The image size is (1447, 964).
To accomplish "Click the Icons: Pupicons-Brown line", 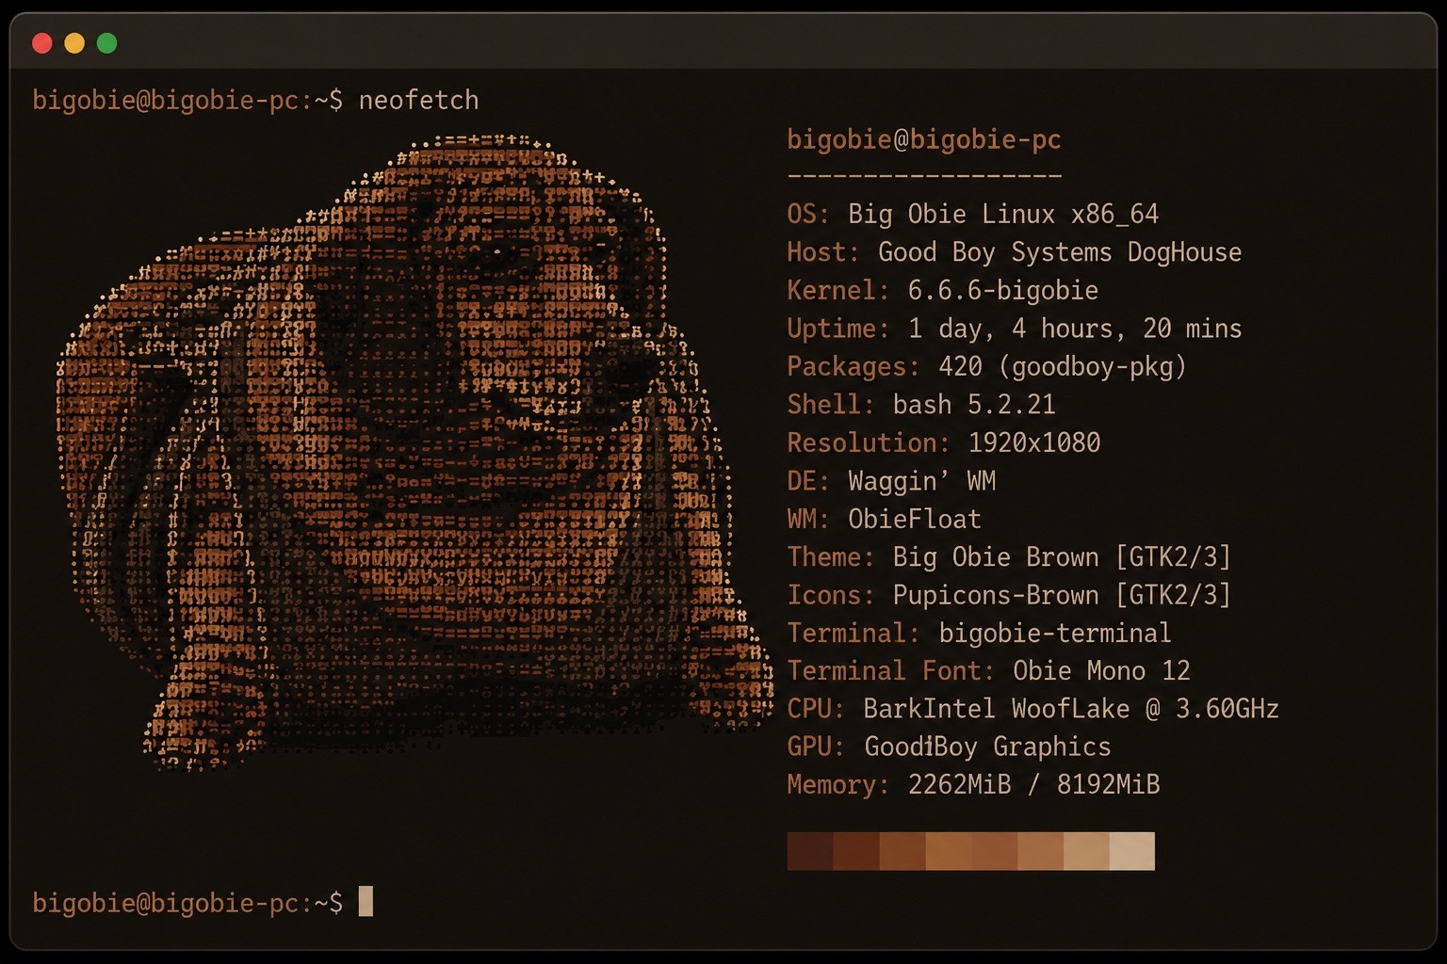I will 1009,595.
